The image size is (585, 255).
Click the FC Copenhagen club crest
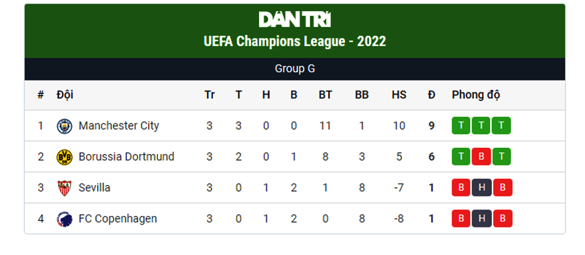64,219
